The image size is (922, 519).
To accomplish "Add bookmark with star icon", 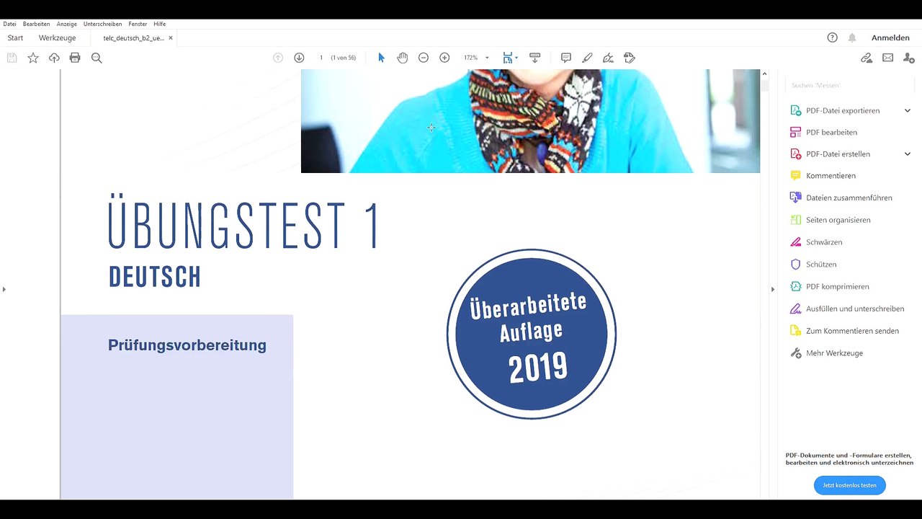I will 33,58.
